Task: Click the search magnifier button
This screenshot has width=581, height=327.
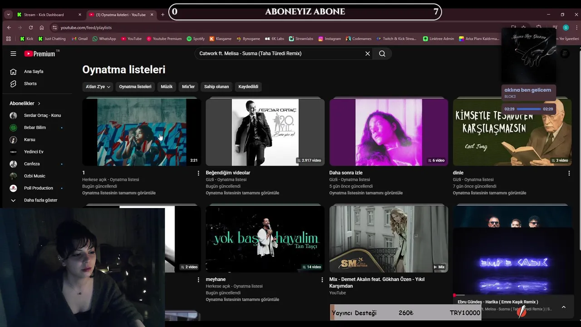Action: tap(382, 54)
